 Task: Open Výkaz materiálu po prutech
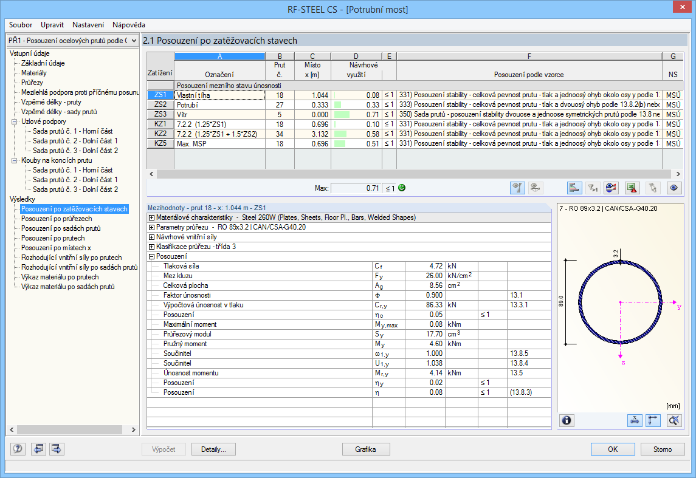[x=60, y=277]
